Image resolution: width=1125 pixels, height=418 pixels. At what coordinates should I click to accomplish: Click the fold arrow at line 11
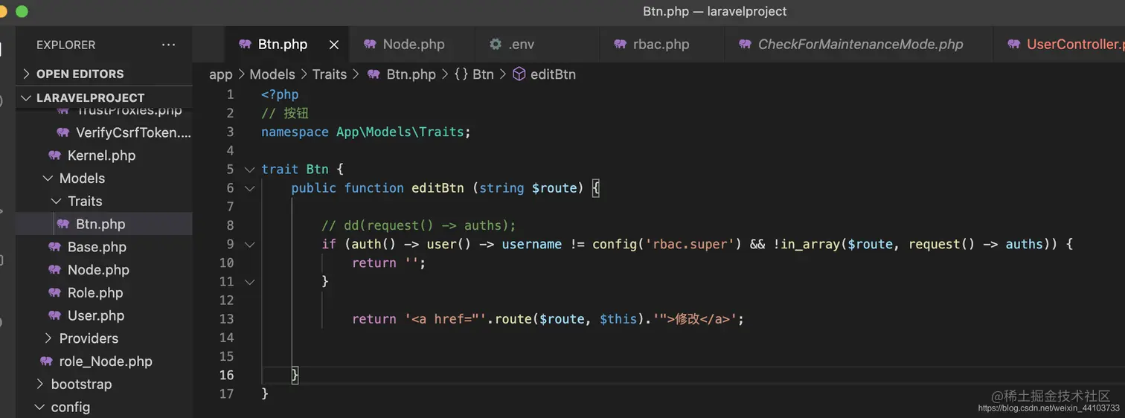250,282
